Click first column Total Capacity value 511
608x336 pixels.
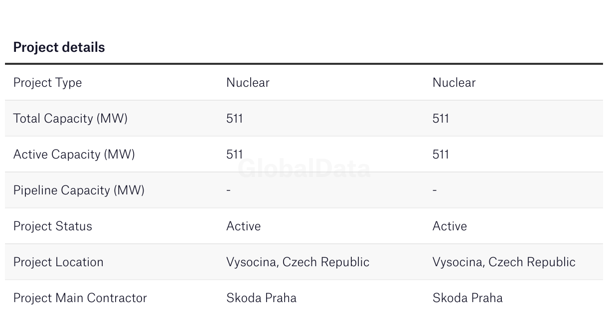point(235,119)
